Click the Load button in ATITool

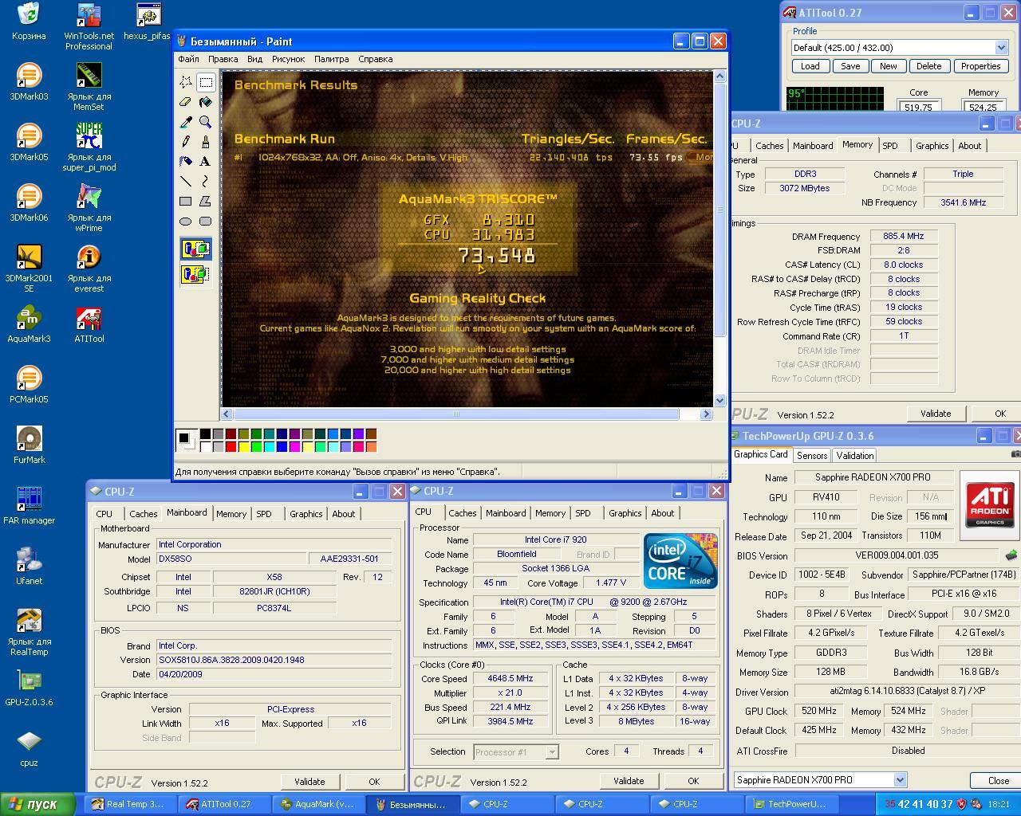tap(810, 66)
